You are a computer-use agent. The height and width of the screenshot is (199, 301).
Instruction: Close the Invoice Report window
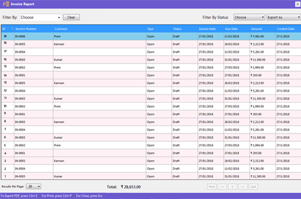point(297,4)
